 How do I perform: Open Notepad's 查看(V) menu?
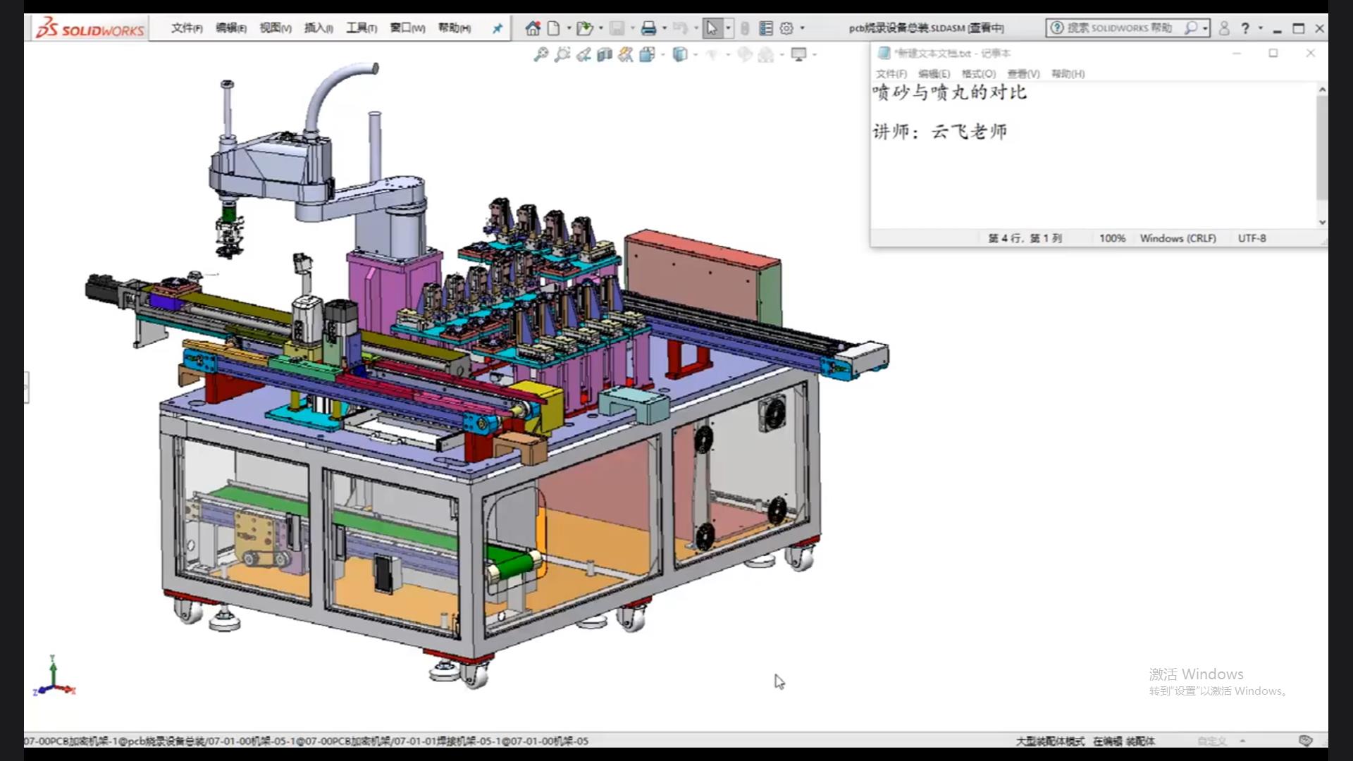tap(1024, 73)
